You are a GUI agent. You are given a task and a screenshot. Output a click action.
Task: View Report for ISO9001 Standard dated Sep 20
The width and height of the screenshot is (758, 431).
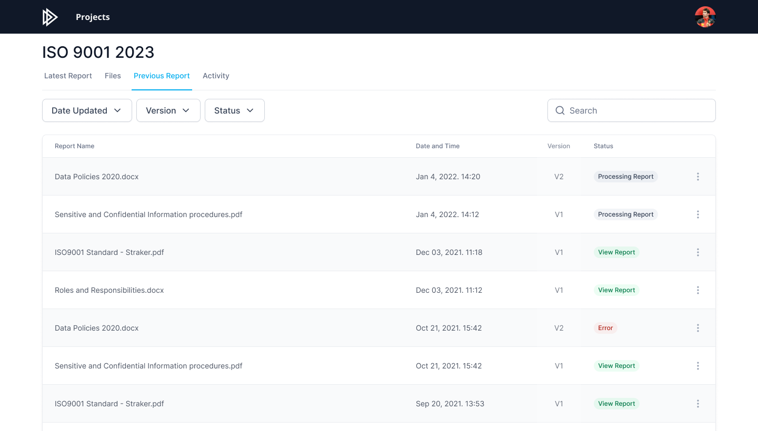pyautogui.click(x=616, y=404)
